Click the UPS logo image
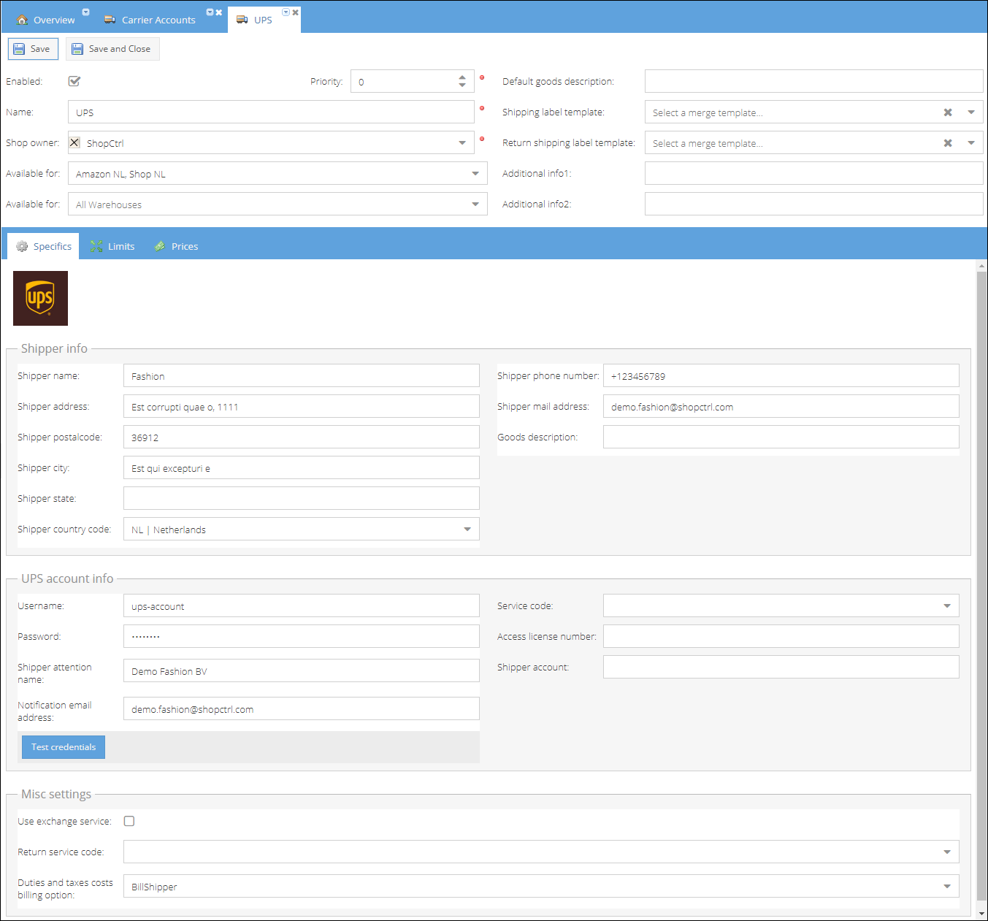 click(x=40, y=298)
